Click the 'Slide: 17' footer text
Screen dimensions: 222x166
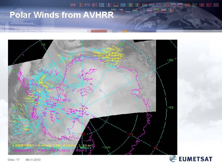[14, 160]
